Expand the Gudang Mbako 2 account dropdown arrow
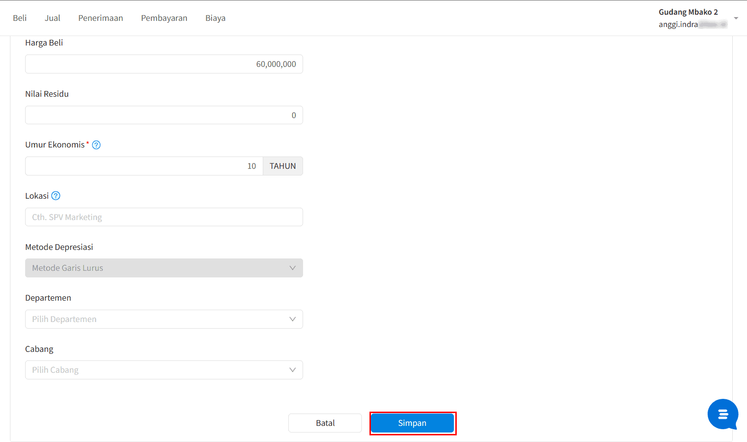 pyautogui.click(x=736, y=18)
